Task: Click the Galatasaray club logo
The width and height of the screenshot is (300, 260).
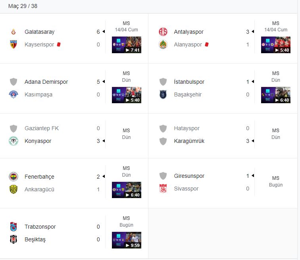Action: 13,32
